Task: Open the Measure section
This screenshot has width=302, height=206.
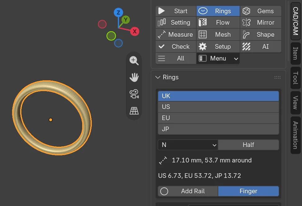Action: (x=176, y=35)
